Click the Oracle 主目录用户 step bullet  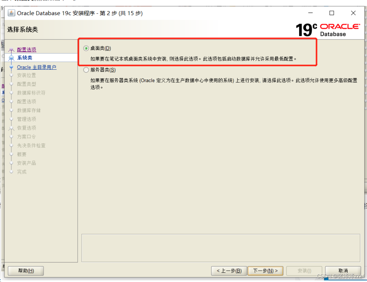point(11,67)
